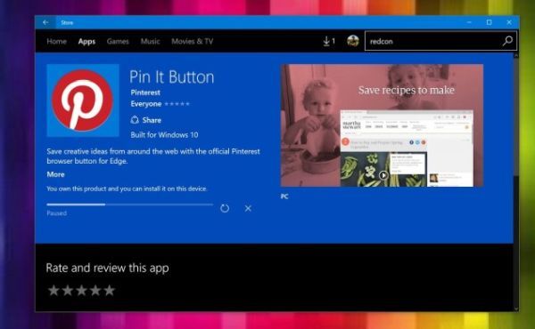Viewport: 535px width, 329px height.
Task: Click the search magnifier icon
Action: pos(507,41)
